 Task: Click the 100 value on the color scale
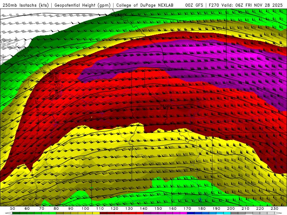pos(85,209)
